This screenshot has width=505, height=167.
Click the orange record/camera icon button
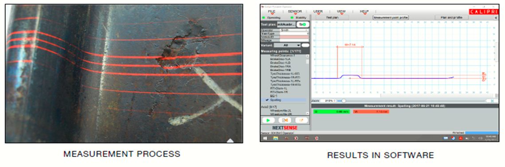(285, 120)
